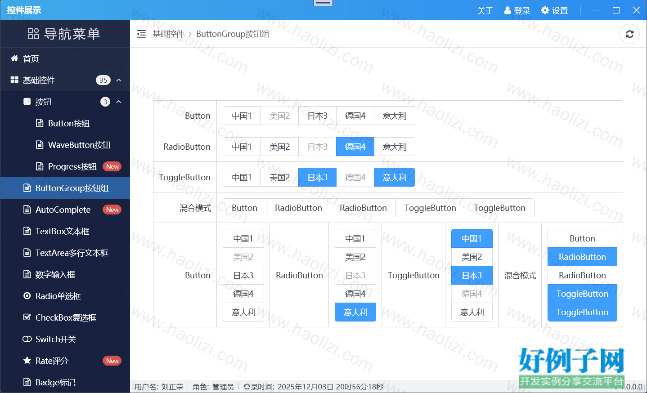647x393 pixels.
Task: Click the home icon beside 首页
Action: (14, 58)
